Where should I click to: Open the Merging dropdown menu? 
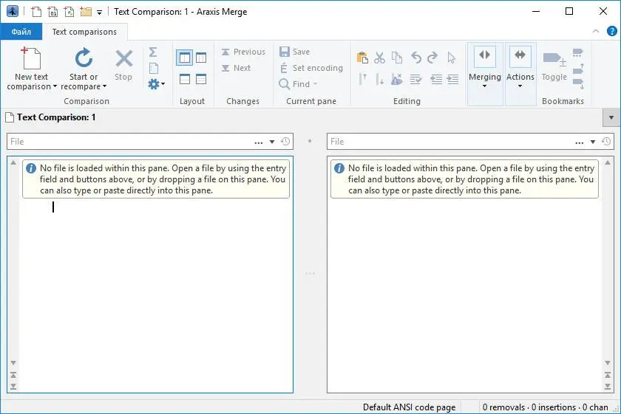pyautogui.click(x=485, y=74)
